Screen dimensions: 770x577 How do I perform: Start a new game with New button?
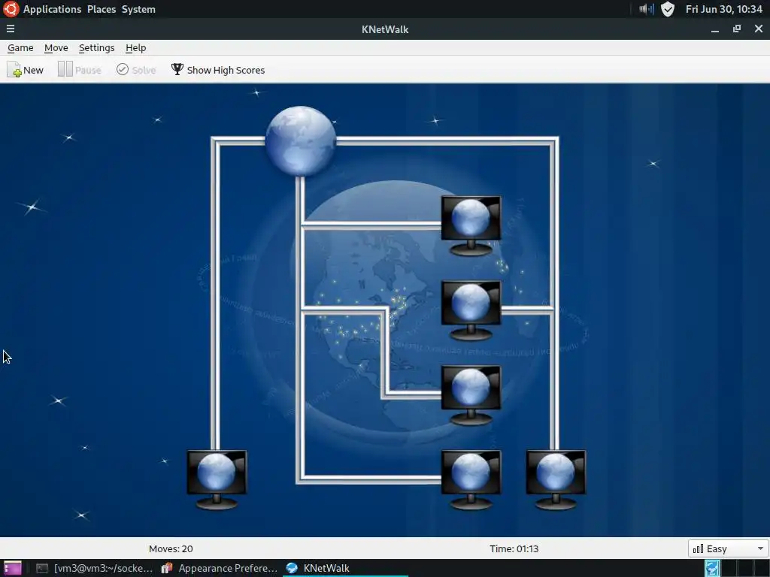pos(26,70)
